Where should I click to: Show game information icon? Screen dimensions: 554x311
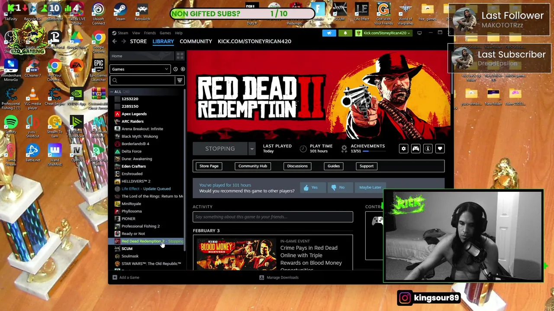click(428, 149)
